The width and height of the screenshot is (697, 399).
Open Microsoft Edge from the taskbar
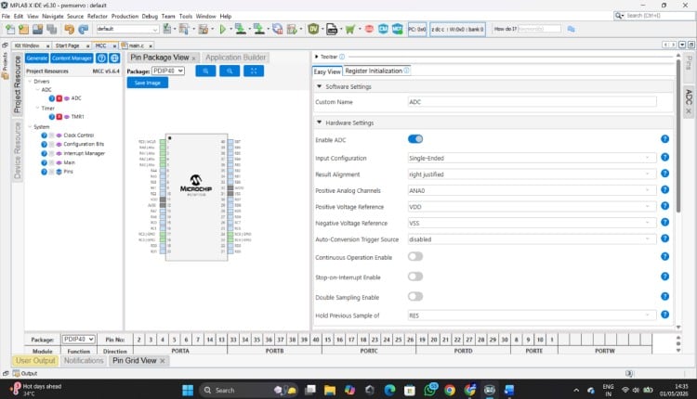(x=389, y=390)
